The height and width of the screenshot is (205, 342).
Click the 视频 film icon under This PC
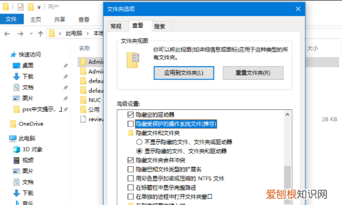coord(17,161)
